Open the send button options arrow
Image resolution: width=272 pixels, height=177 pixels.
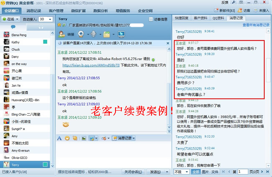click(x=167, y=172)
